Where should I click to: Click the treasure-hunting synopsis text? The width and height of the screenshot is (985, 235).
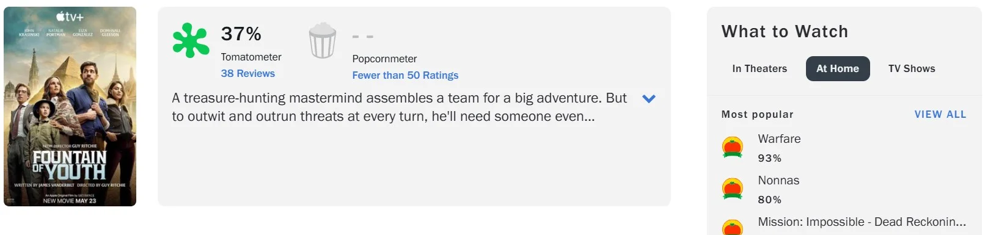pos(400,107)
